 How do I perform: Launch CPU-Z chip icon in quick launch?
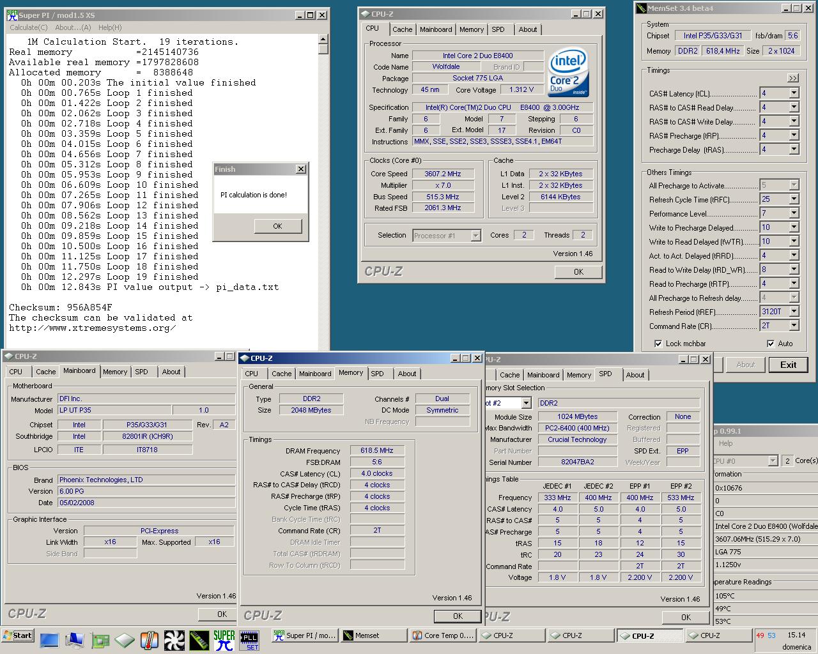click(x=124, y=640)
